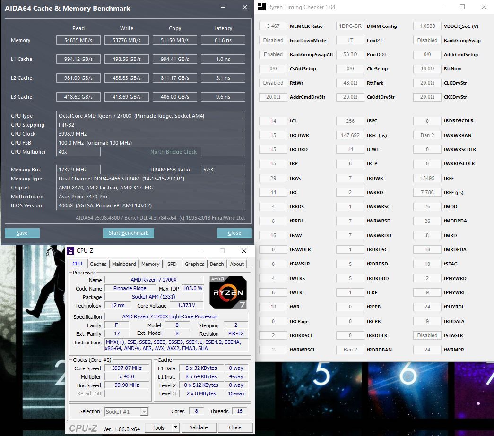Click the Core Speed 3997.87 MHz in CPU-Z

point(127,368)
